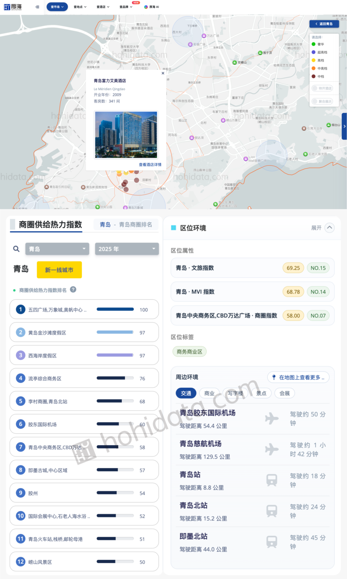This screenshot has height=579, width=347.
Task: Click the hotel photo thumbnail in popup
Action: 126,135
